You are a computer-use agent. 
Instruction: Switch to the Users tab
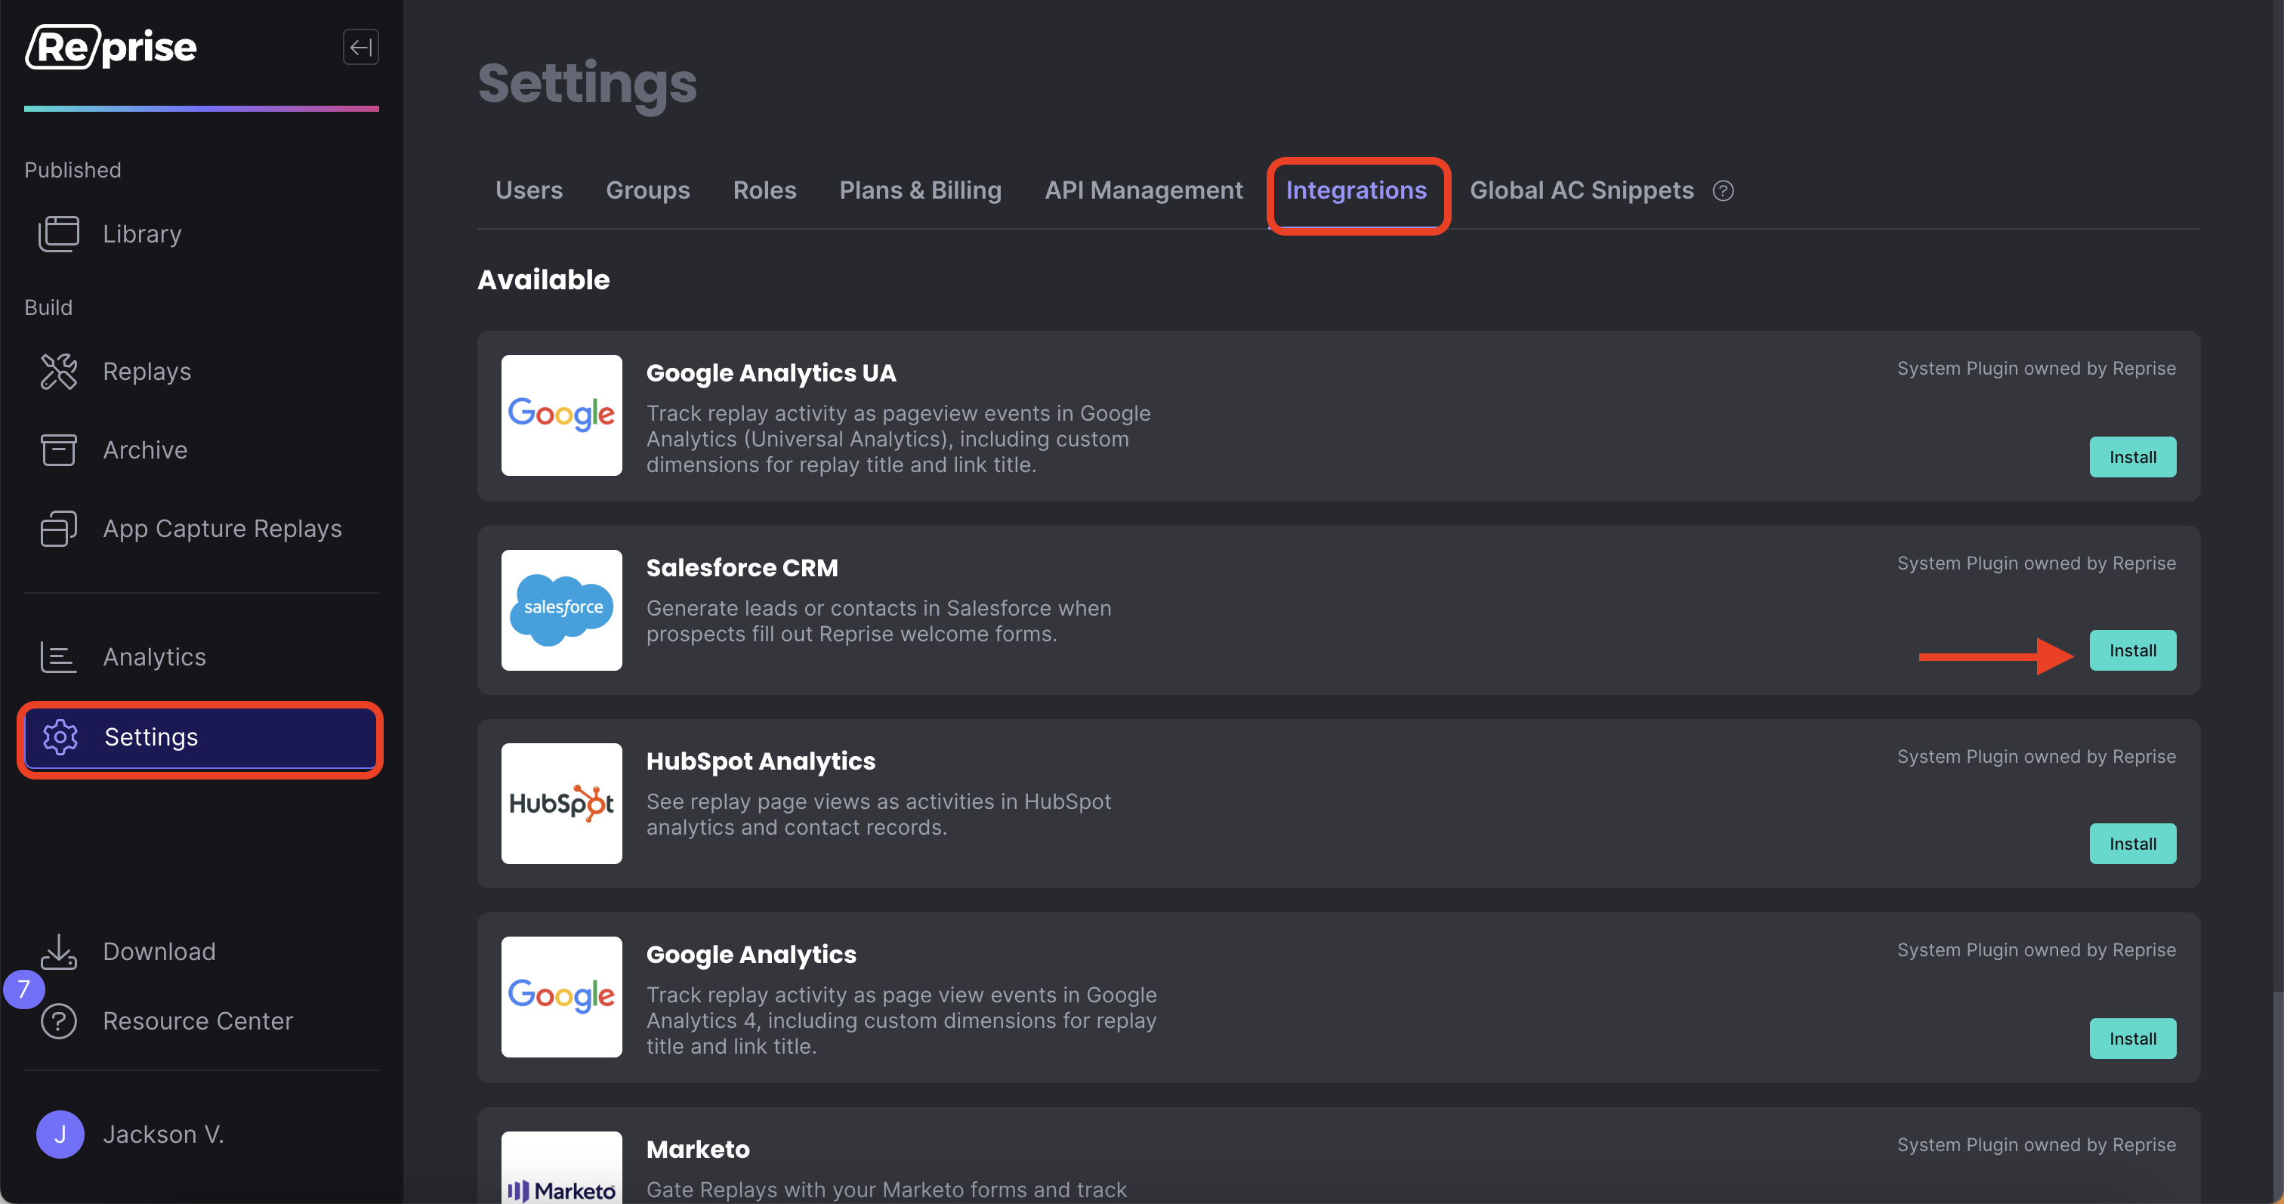coord(529,190)
